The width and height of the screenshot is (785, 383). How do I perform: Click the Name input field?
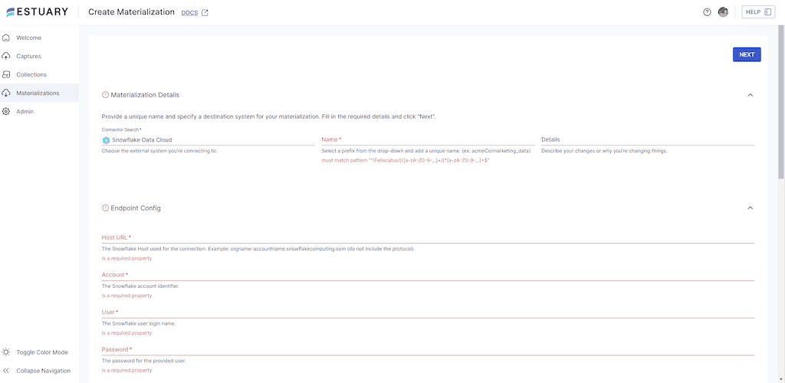click(x=428, y=139)
